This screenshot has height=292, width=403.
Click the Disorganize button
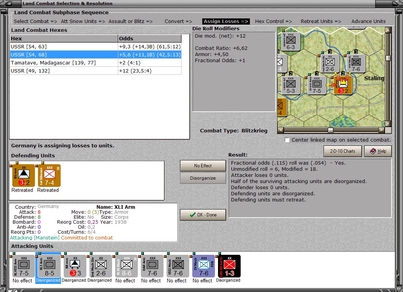tap(203, 178)
